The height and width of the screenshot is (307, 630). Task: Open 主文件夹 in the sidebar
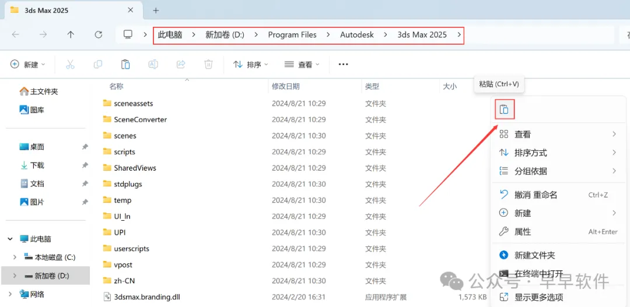coord(39,91)
